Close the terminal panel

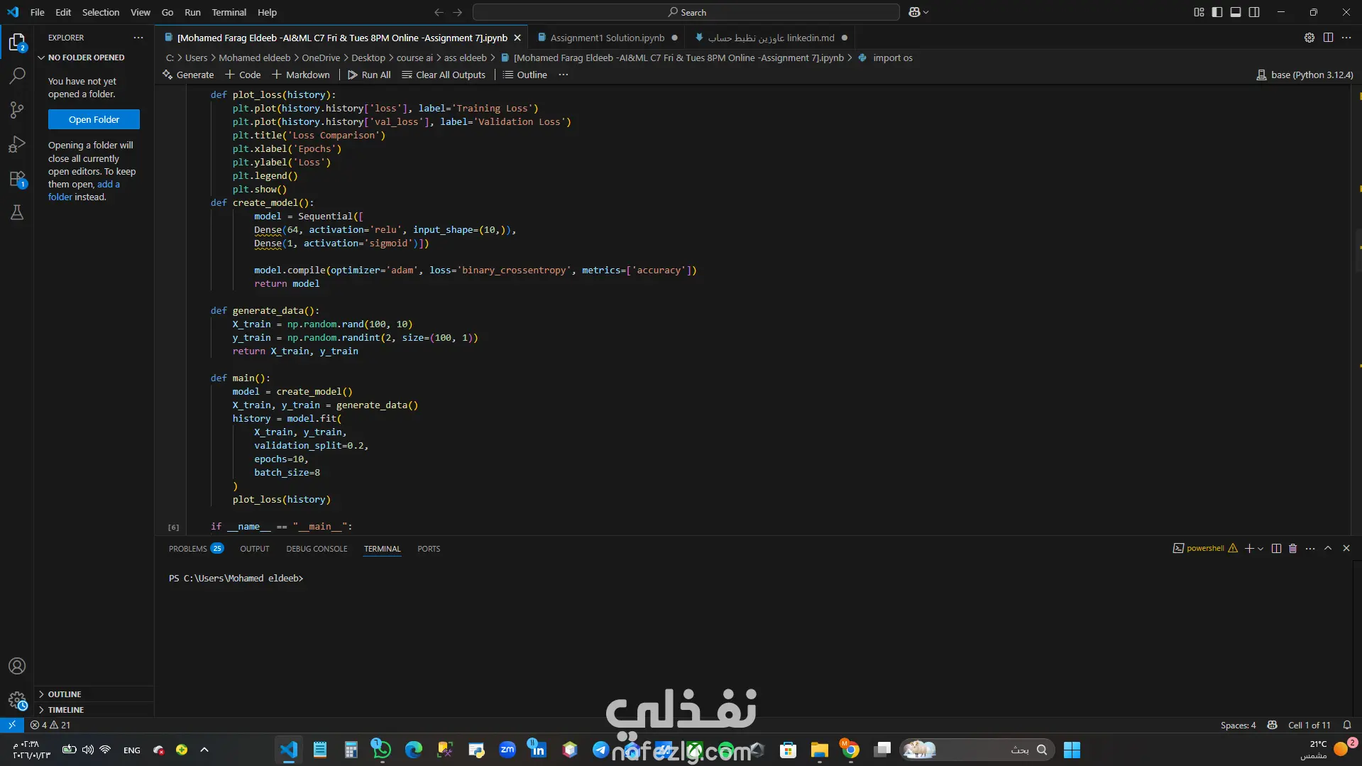[1346, 548]
